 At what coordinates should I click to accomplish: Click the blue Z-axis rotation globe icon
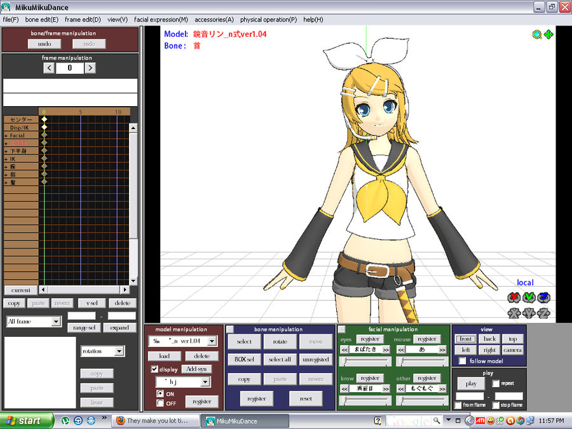point(543,297)
